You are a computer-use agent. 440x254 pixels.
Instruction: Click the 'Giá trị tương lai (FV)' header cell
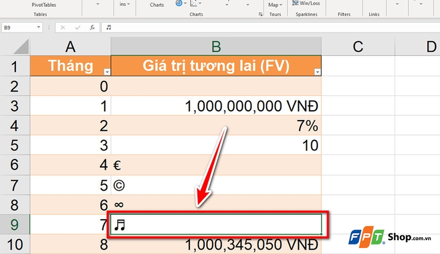point(216,66)
